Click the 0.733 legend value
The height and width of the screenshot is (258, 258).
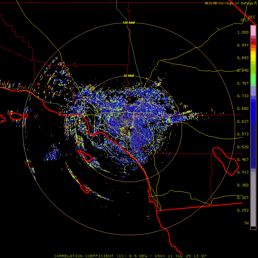pyautogui.click(x=243, y=96)
